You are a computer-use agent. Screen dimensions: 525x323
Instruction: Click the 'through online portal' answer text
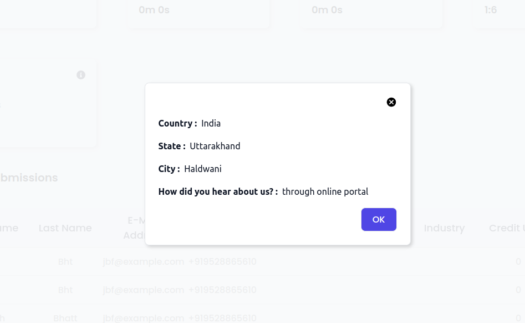[325, 191]
